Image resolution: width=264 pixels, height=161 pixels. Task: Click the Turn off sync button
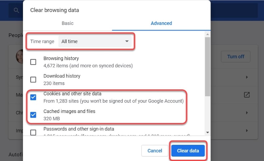click(x=236, y=57)
